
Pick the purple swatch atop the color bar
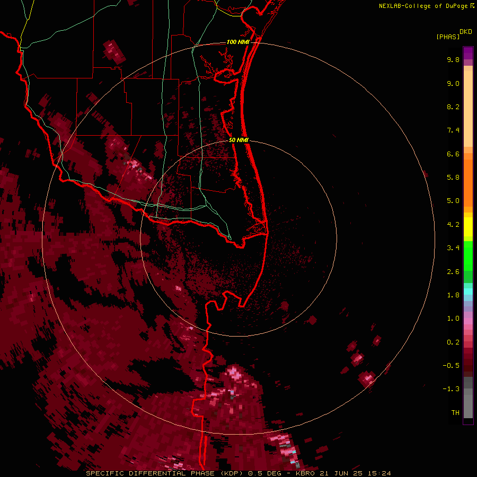point(468,53)
